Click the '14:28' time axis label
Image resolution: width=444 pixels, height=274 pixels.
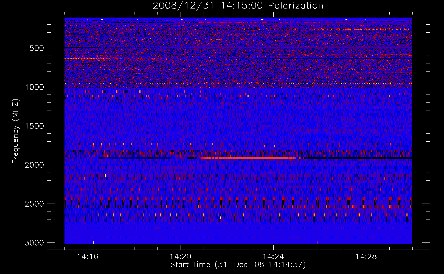(x=366, y=256)
